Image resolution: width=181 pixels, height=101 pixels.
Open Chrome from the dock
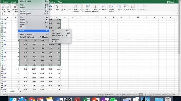[31, 99]
